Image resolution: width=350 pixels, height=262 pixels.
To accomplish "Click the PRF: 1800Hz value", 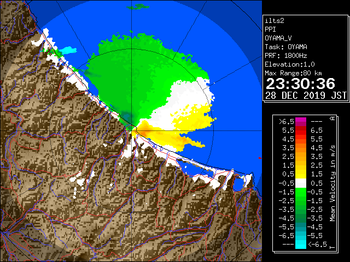I will point(286,56).
